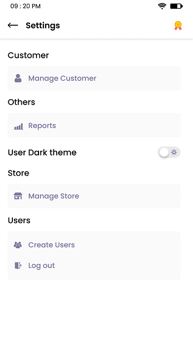The height and width of the screenshot is (343, 193).
Task: Tap the battery status icon
Action: [176, 6]
